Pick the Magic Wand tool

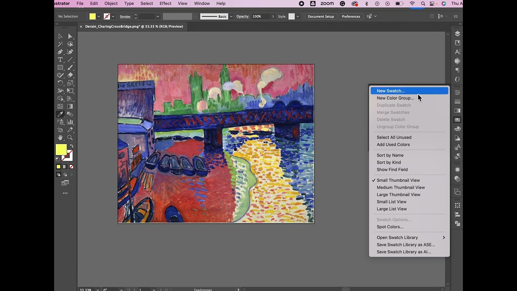60,44
